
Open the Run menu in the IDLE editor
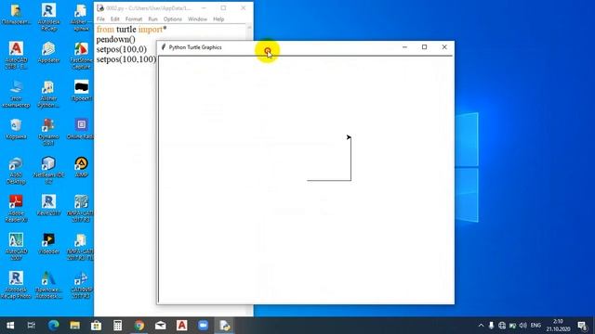152,19
